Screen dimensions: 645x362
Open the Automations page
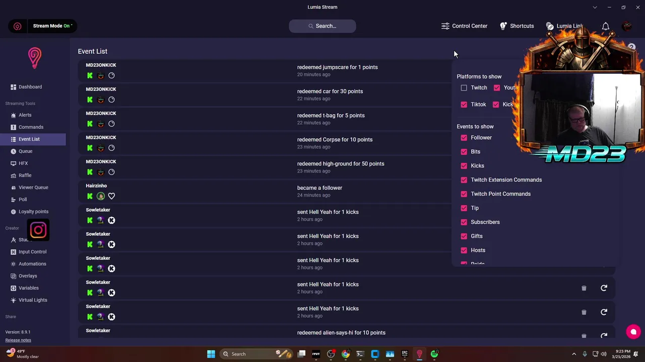pos(33,264)
